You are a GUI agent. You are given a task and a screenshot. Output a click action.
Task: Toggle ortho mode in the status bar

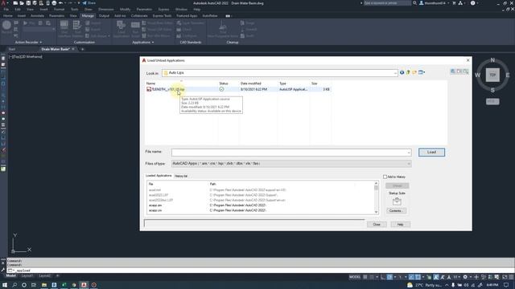383,277
